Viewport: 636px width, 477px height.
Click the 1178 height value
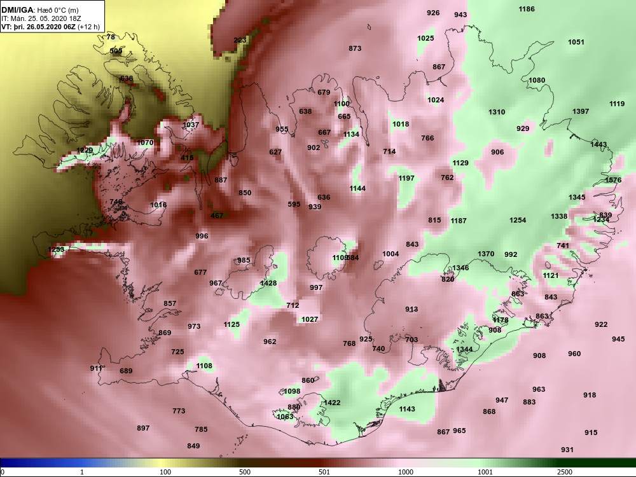click(501, 320)
